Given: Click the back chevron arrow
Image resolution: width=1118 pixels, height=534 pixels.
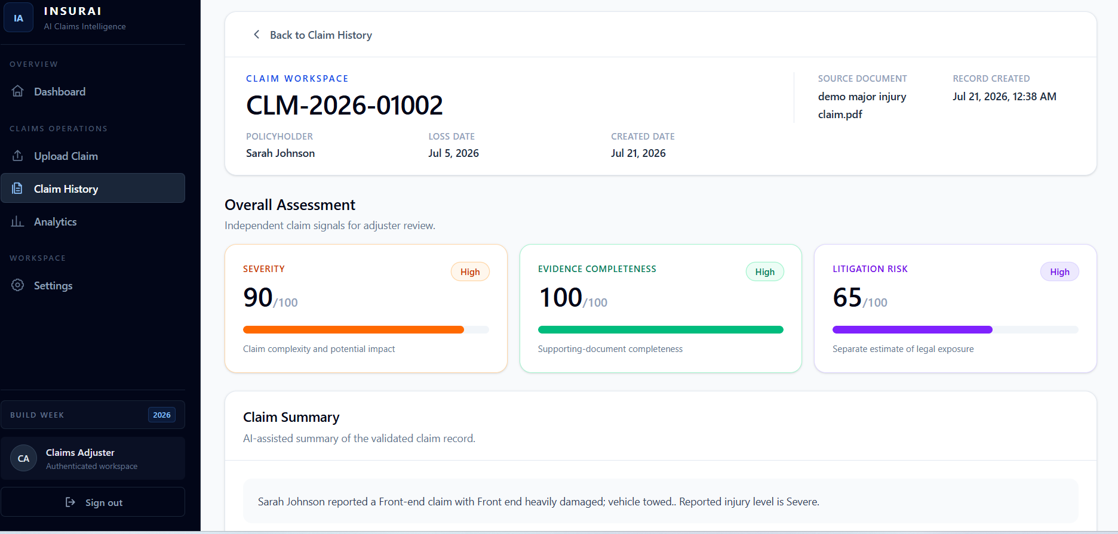Looking at the screenshot, I should [256, 35].
